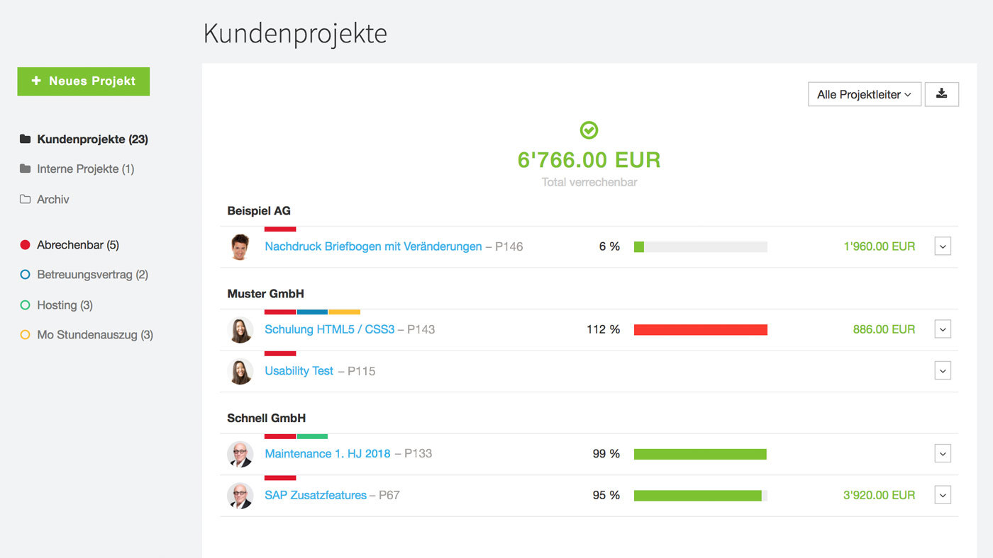Open row menu for Maintenance 1. HJ 2018
993x558 pixels.
click(x=942, y=454)
